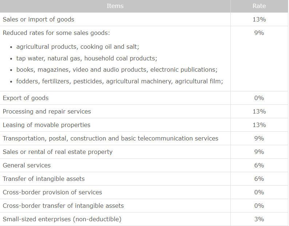The image size is (289, 226).
Task: Click the 3% rate for Small-sized enterprises
Action: (259, 219)
